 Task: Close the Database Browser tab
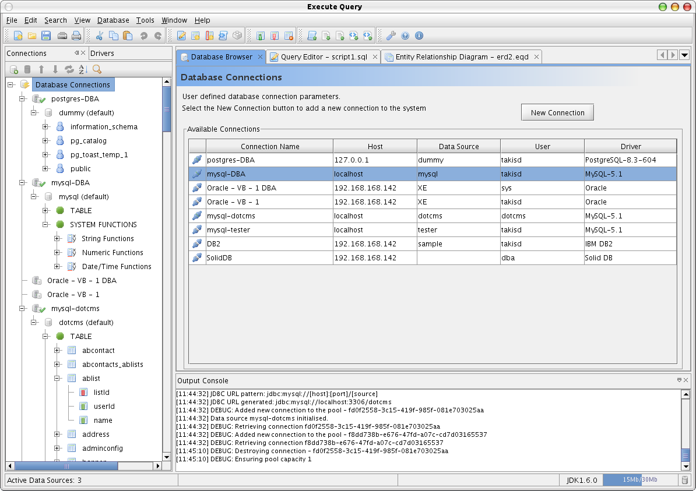click(x=260, y=56)
